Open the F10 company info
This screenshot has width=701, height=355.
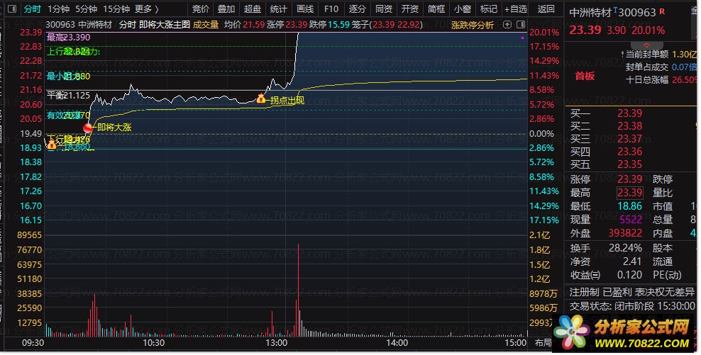pyautogui.click(x=331, y=9)
